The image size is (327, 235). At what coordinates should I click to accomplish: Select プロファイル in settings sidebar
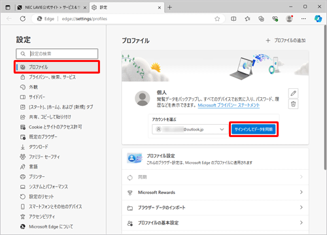57,67
